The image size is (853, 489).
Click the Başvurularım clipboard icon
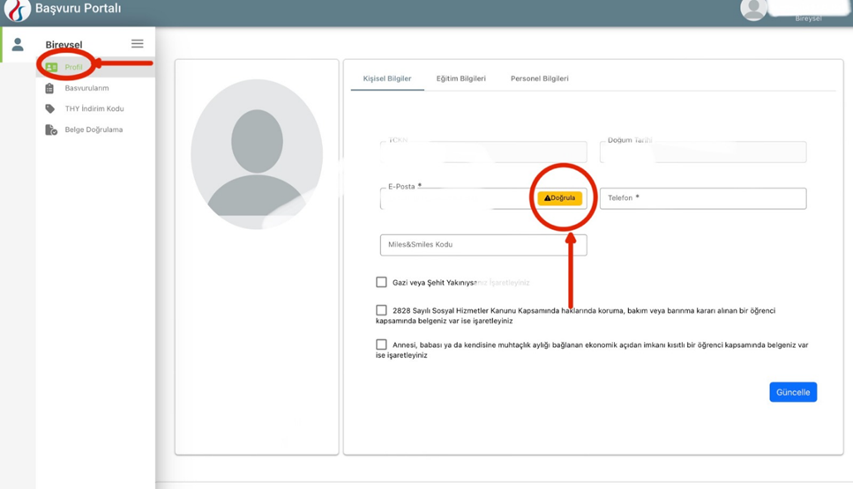point(49,88)
